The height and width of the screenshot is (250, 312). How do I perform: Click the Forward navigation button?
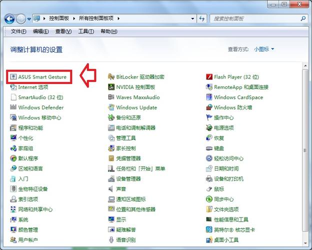click(21, 19)
